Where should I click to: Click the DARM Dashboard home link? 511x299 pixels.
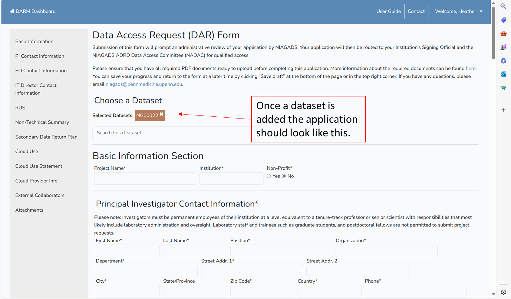coord(33,11)
